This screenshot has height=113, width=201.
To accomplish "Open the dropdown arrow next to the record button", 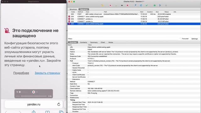I will point(37,92).
